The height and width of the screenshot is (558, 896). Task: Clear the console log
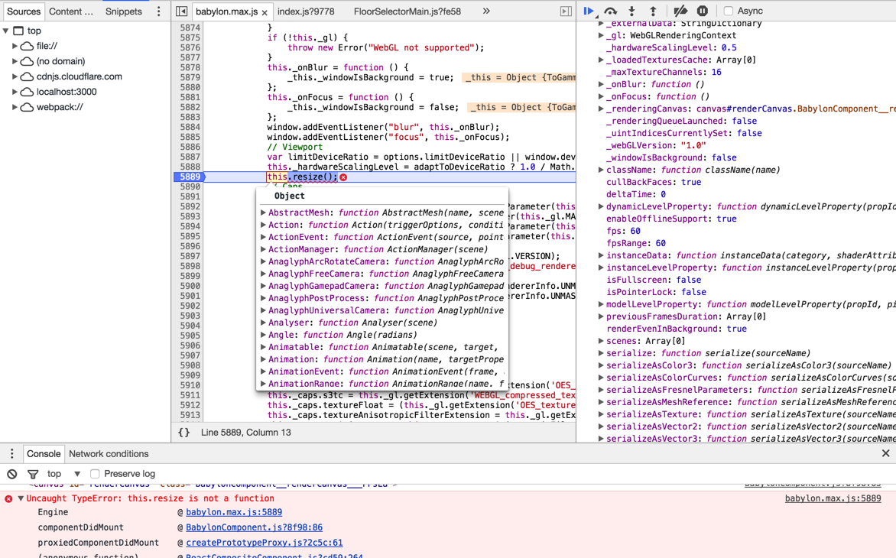[12, 473]
